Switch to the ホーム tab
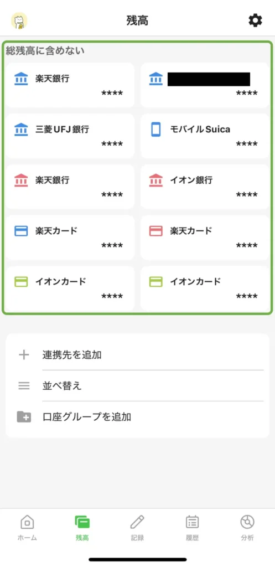 click(x=28, y=528)
